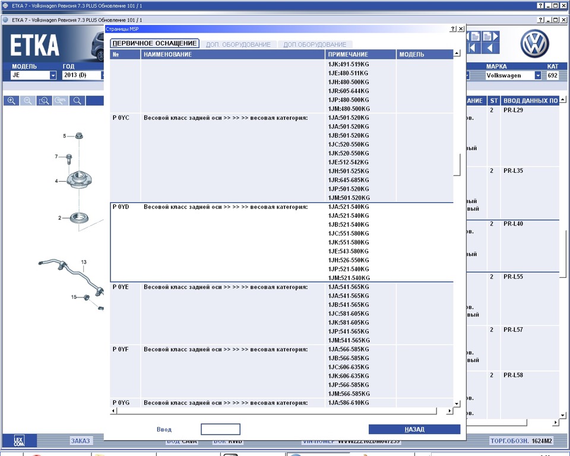Select the first ДОП. ОБОРУДОВАНИЕ tab
The width and height of the screenshot is (570, 456).
click(x=238, y=45)
